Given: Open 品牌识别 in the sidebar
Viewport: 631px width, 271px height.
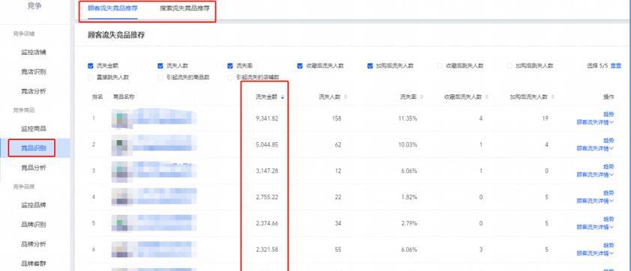Looking at the screenshot, I should tap(34, 225).
